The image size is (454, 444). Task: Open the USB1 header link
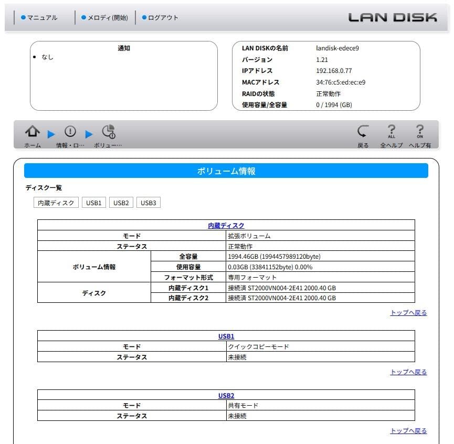coord(226,336)
